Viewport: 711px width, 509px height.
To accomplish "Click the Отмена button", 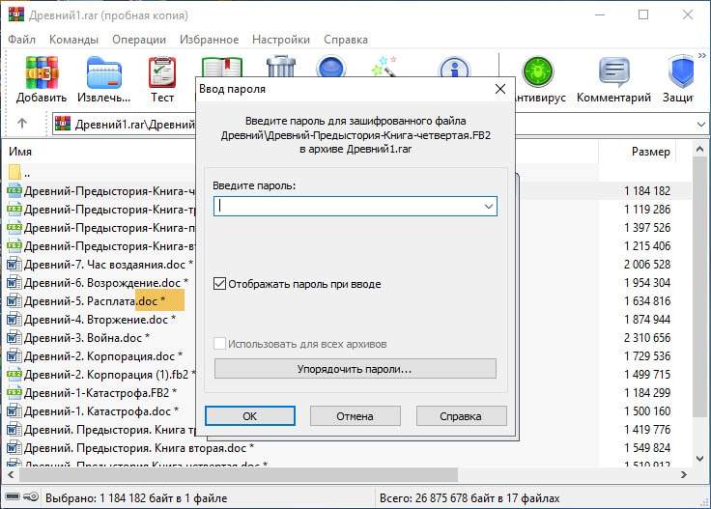I will click(x=355, y=415).
